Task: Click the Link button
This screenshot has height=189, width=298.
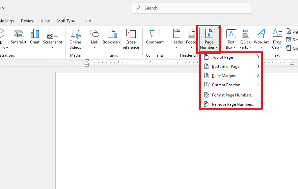Action: tap(94, 39)
